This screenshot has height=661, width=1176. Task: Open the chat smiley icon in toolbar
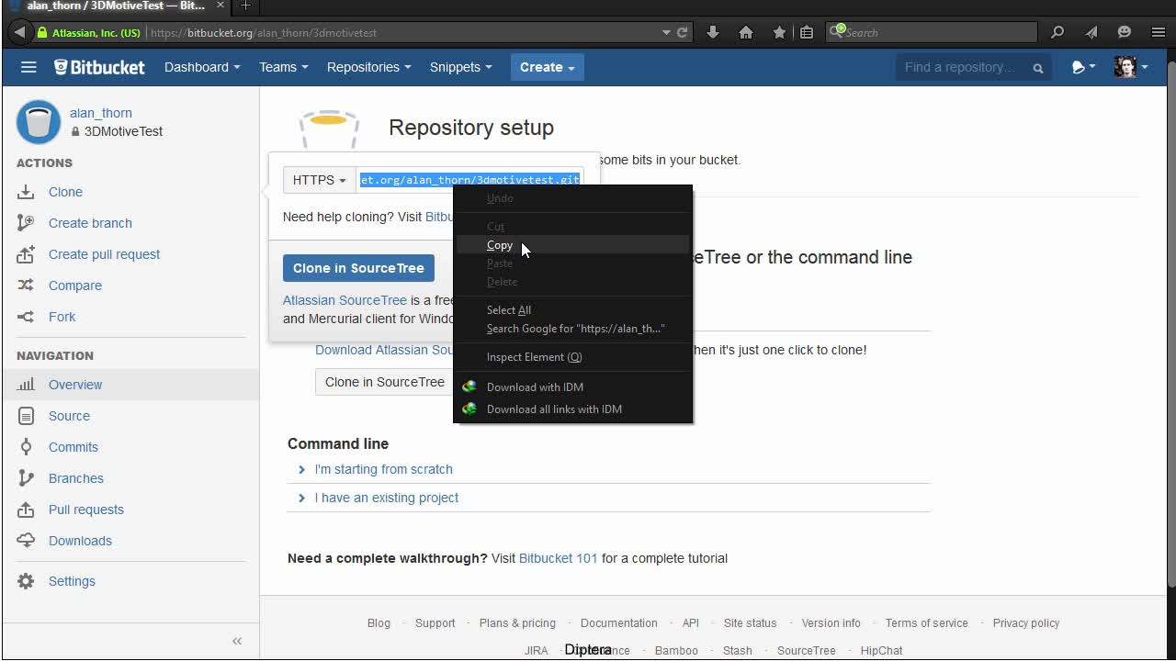coord(1125,32)
